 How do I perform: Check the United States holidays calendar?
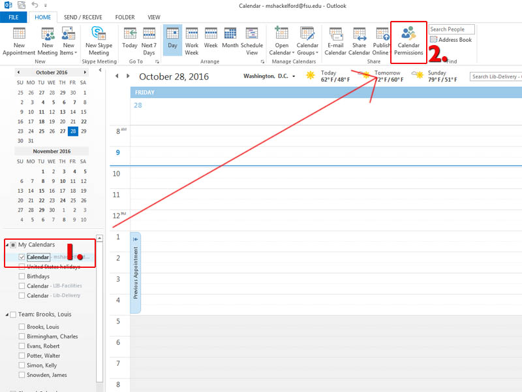[22, 267]
